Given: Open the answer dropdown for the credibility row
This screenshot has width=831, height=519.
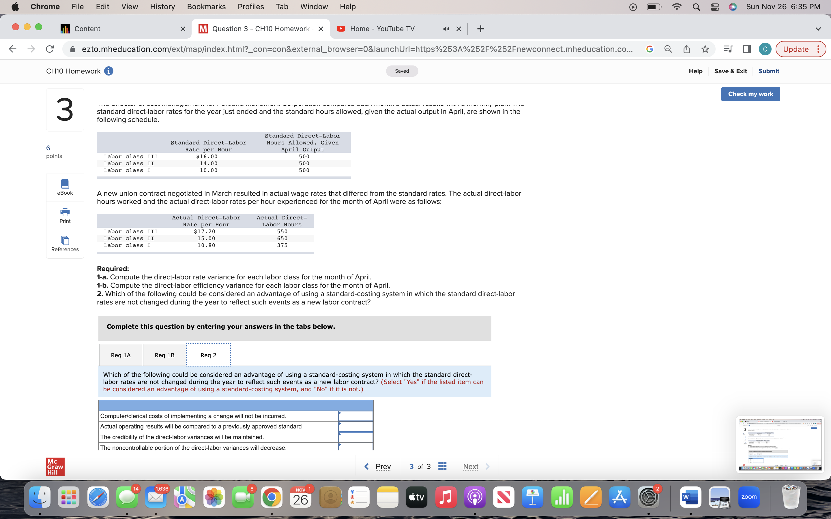Looking at the screenshot, I should point(355,437).
